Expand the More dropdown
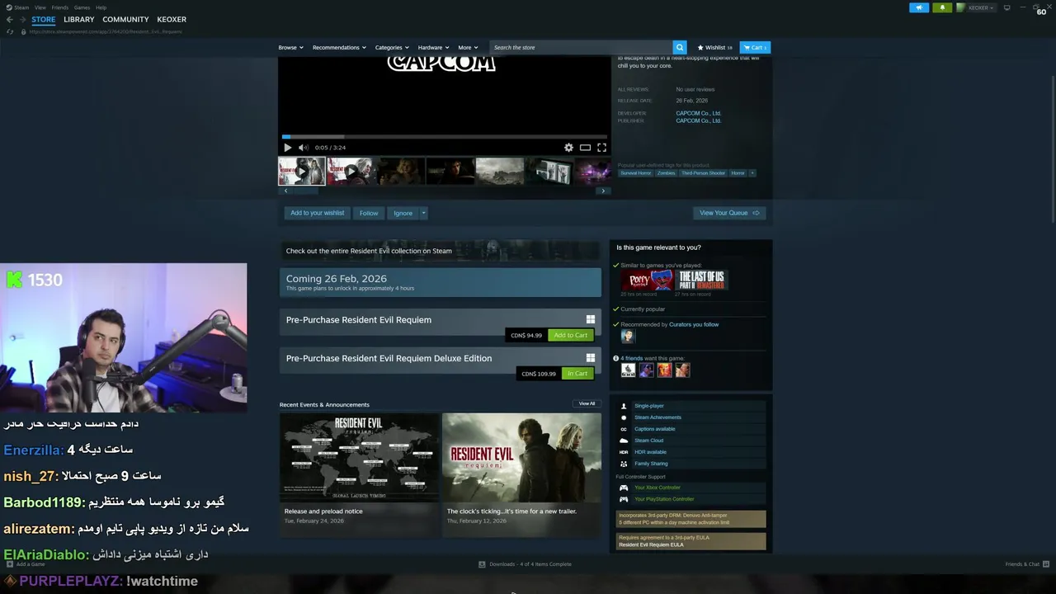Screen dimensions: 1056x594 pyautogui.click(x=468, y=47)
